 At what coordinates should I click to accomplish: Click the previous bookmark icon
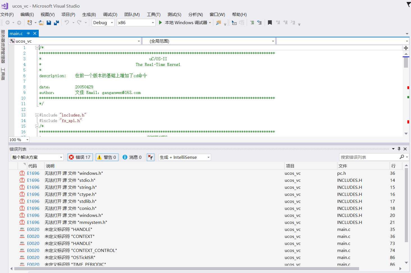click(x=278, y=23)
